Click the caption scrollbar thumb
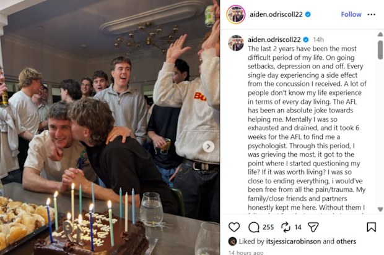Screen dimensions: 384x255 pyautogui.click(x=380, y=50)
